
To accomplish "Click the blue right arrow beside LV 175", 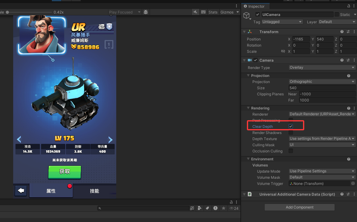I will [x=110, y=139].
